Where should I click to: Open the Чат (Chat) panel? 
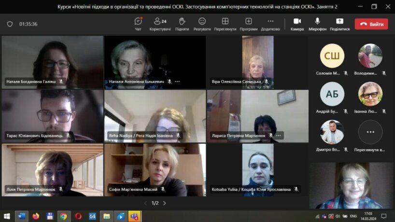click(138, 24)
